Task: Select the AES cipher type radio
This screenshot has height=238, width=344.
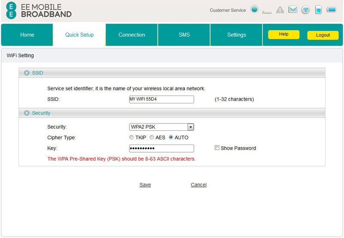Action: [152, 137]
